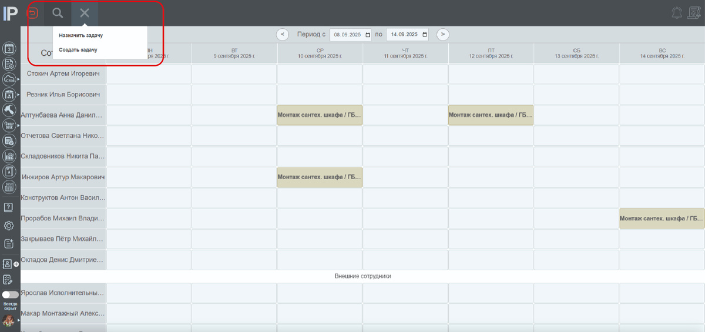Open the documents icon below calendar
The height and width of the screenshot is (332, 705).
pos(9,64)
